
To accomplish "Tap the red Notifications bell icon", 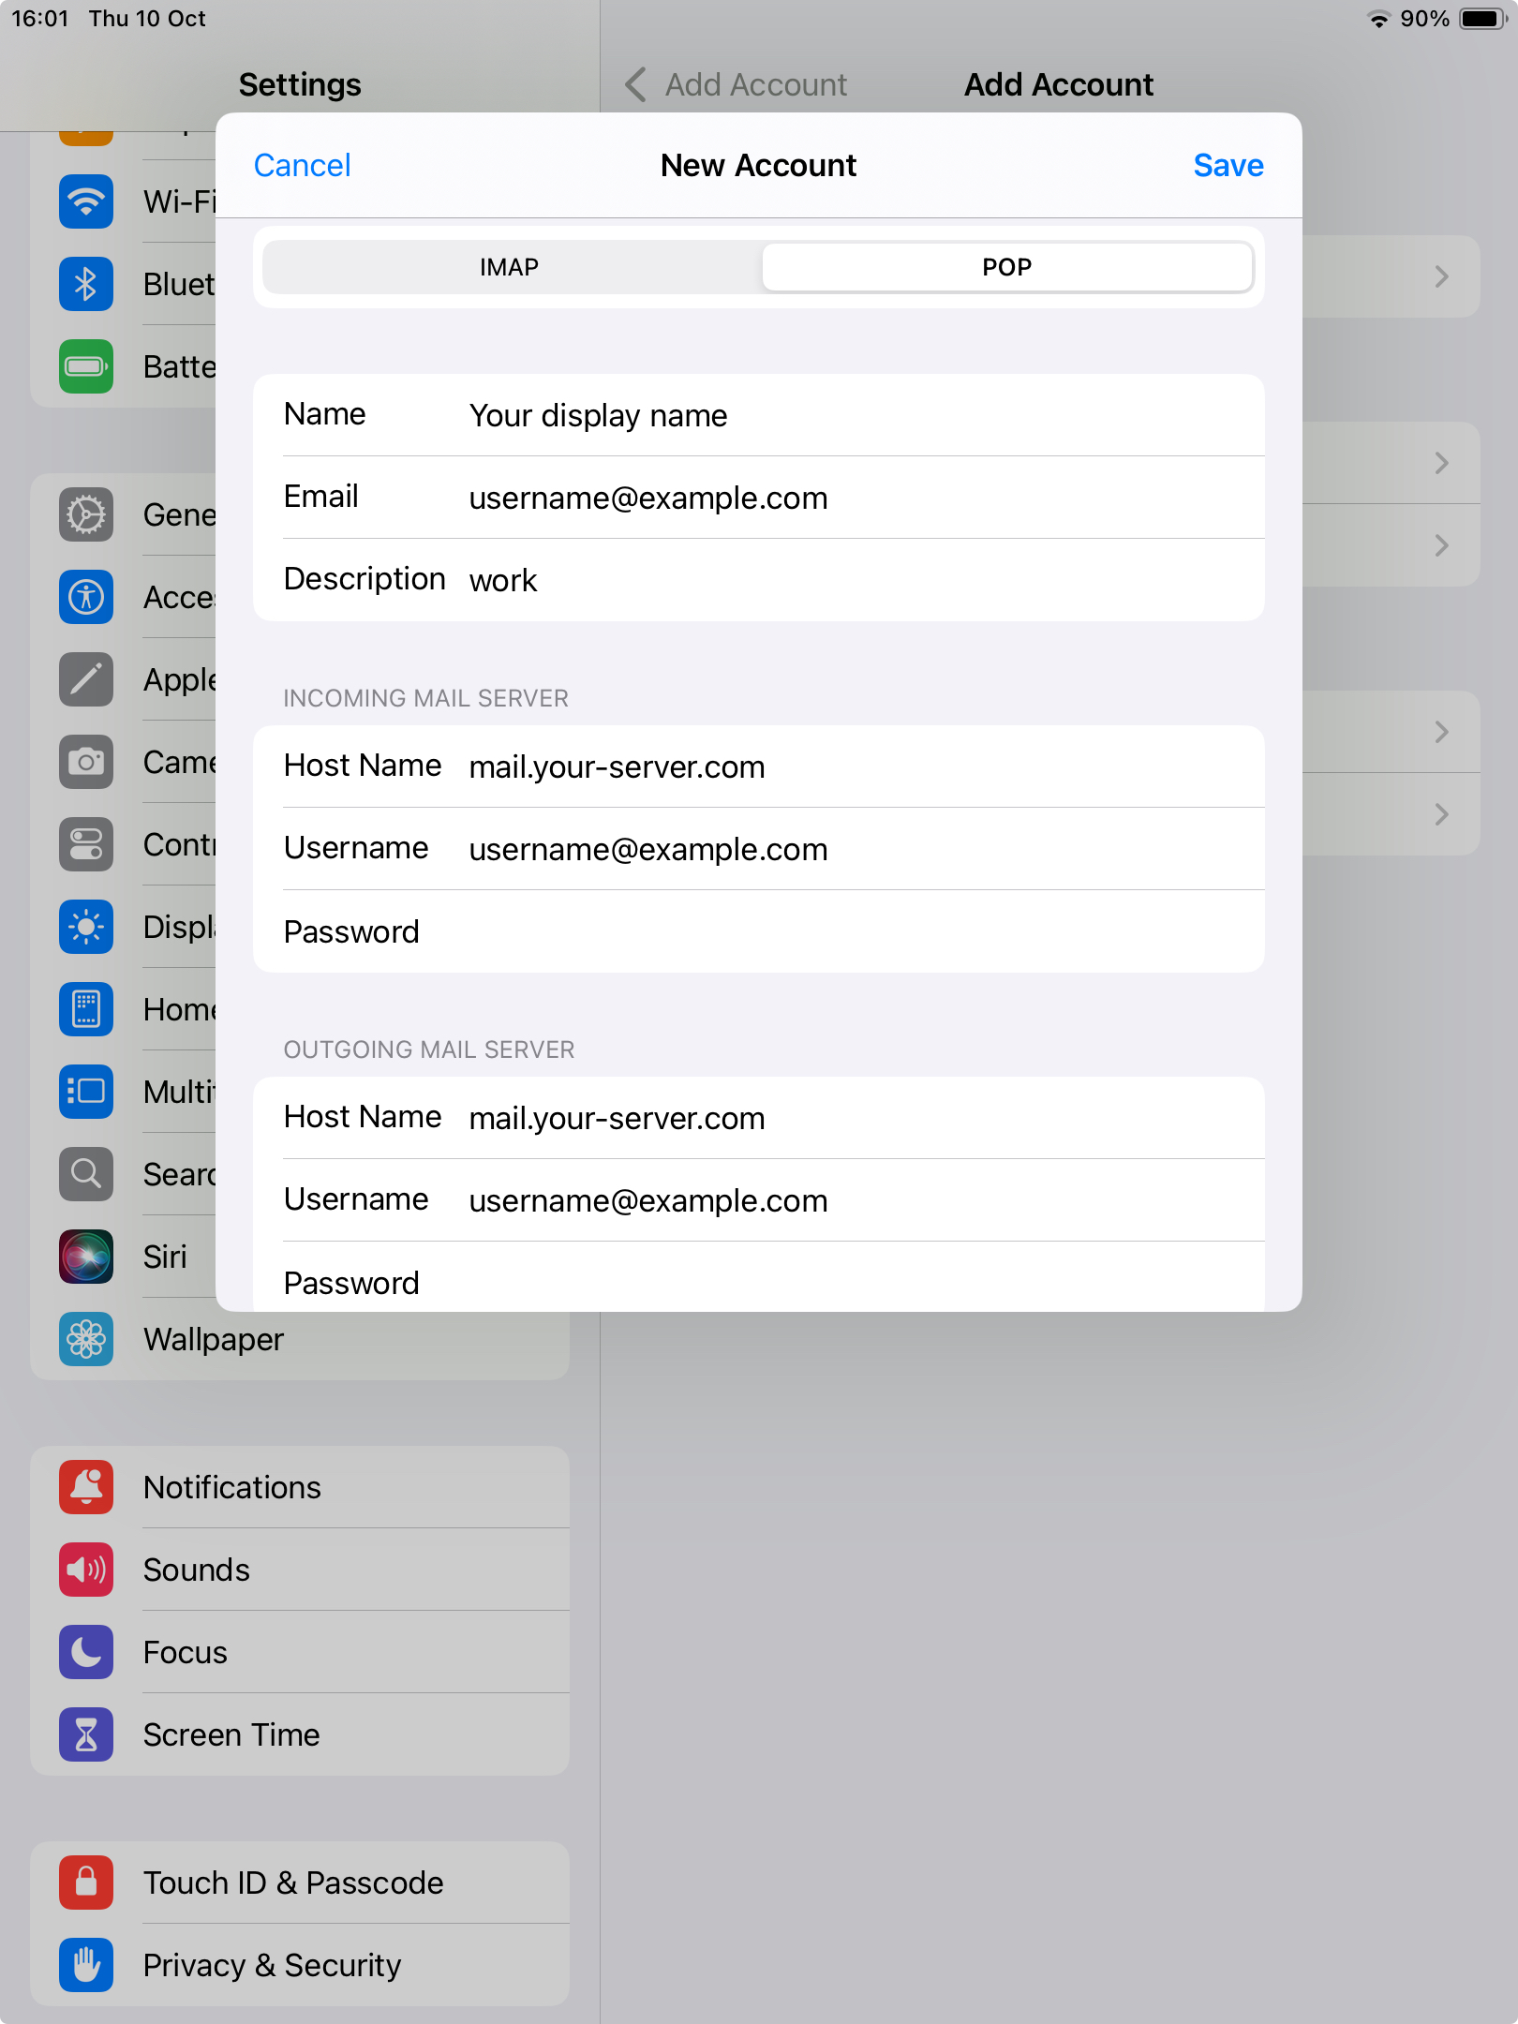I will coord(86,1487).
